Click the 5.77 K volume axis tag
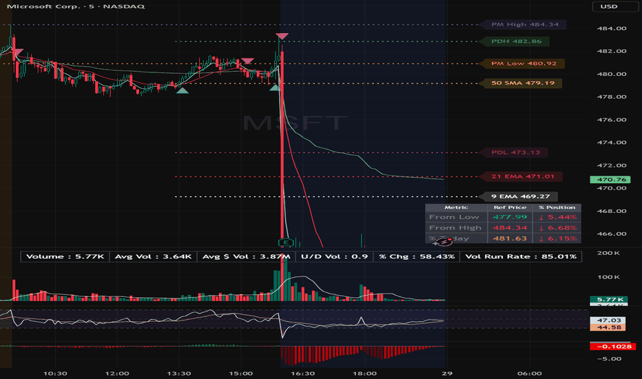Viewport: 642px width, 379px height. click(609, 300)
